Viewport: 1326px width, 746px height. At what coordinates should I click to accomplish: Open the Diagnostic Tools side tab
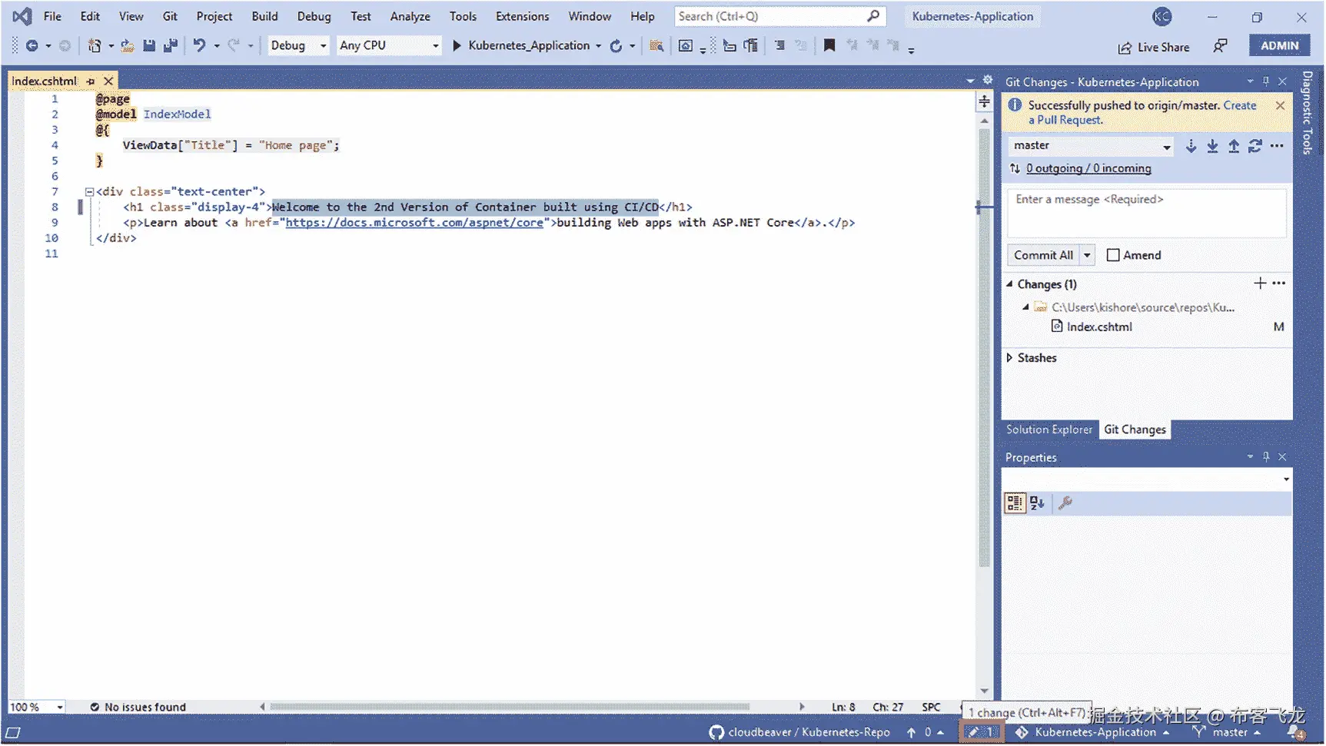pos(1308,113)
